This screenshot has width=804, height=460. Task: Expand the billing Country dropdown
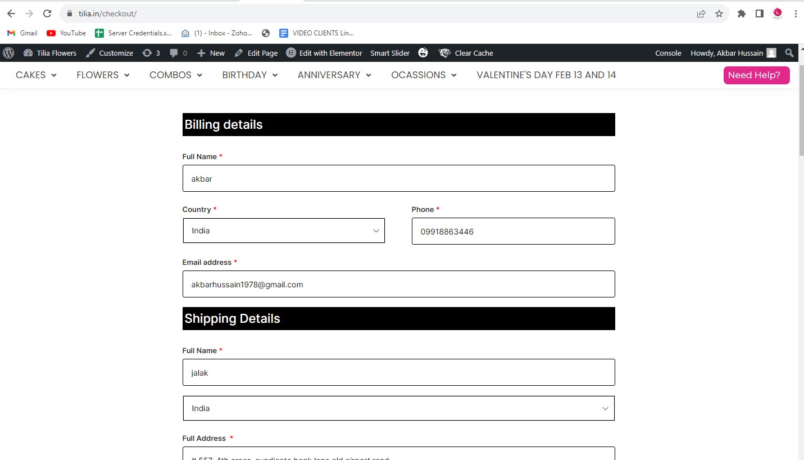(x=284, y=231)
